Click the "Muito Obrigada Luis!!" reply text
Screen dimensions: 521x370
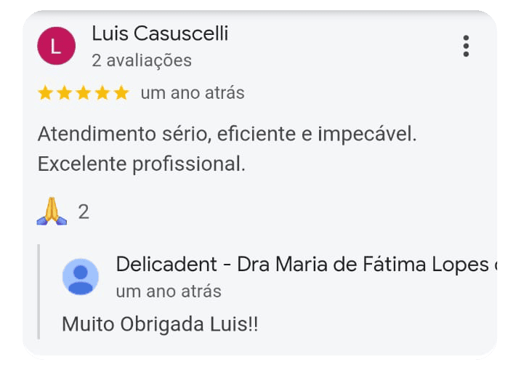point(160,324)
